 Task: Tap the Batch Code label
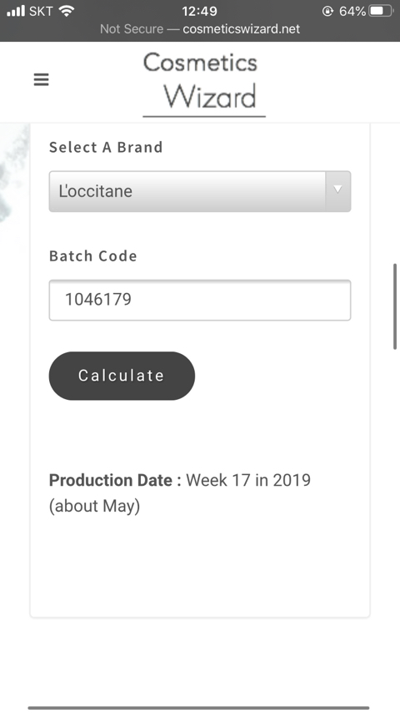(x=93, y=256)
